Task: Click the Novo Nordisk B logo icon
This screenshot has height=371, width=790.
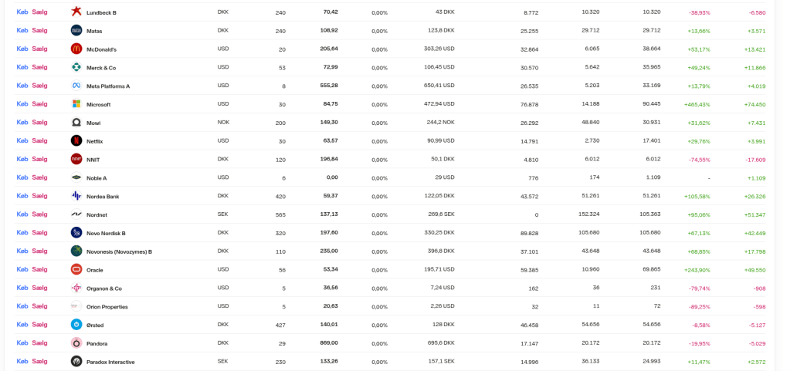Action: tap(76, 232)
